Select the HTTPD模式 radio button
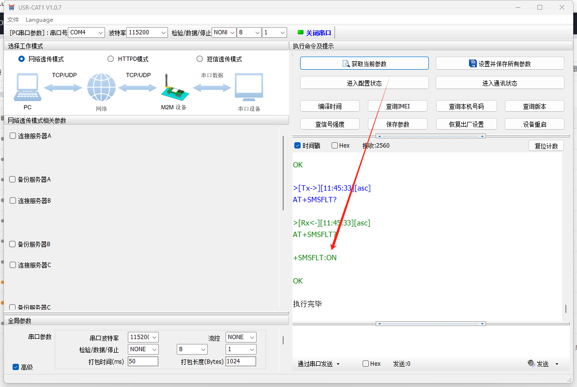The height and width of the screenshot is (387, 577). [x=110, y=59]
